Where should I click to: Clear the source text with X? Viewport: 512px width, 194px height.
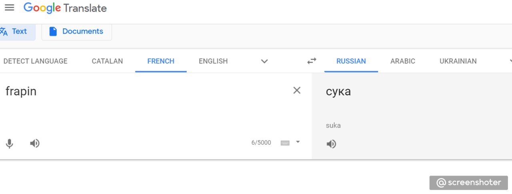tap(297, 90)
